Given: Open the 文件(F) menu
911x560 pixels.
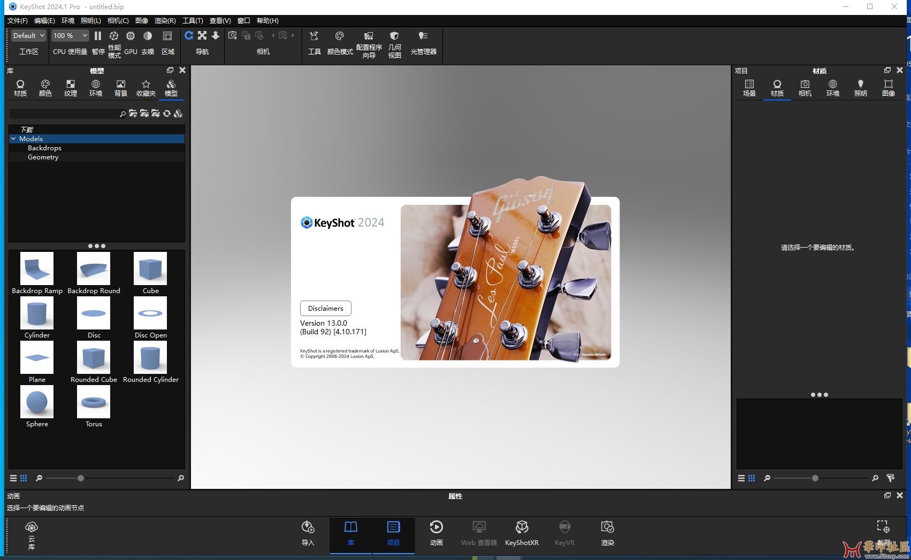Looking at the screenshot, I should pyautogui.click(x=18, y=20).
